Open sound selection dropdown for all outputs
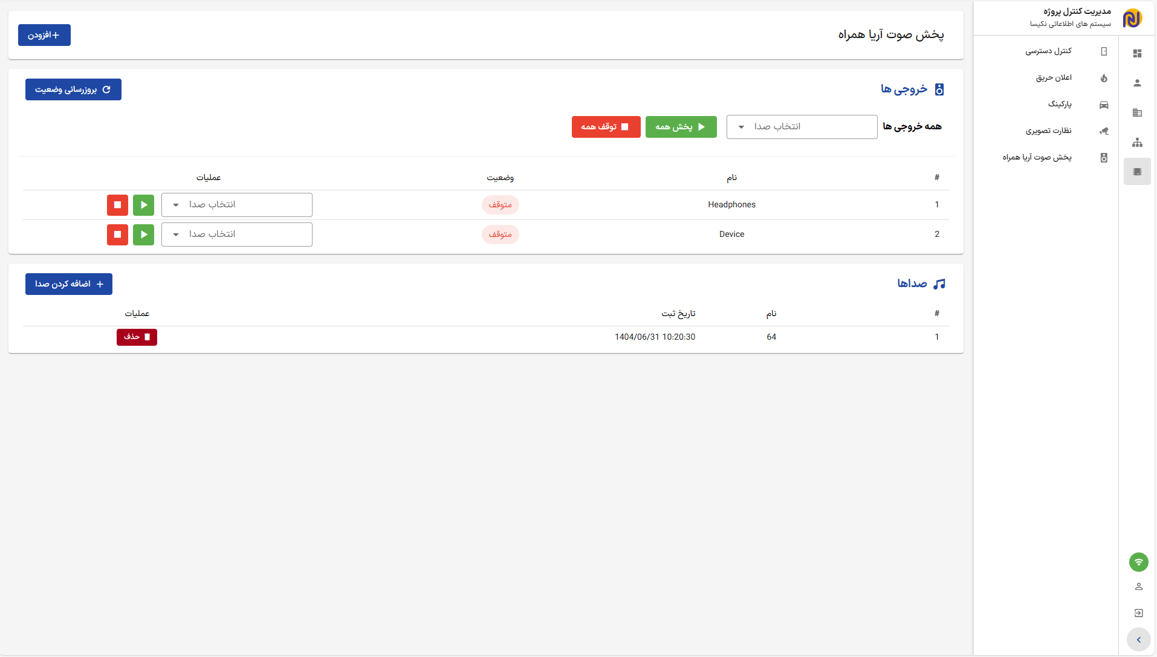This screenshot has width=1157, height=657. (x=802, y=127)
